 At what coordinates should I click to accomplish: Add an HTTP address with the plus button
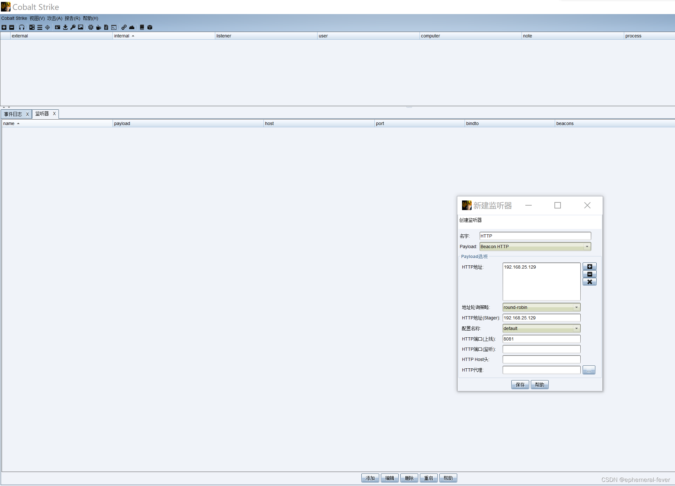click(x=590, y=267)
